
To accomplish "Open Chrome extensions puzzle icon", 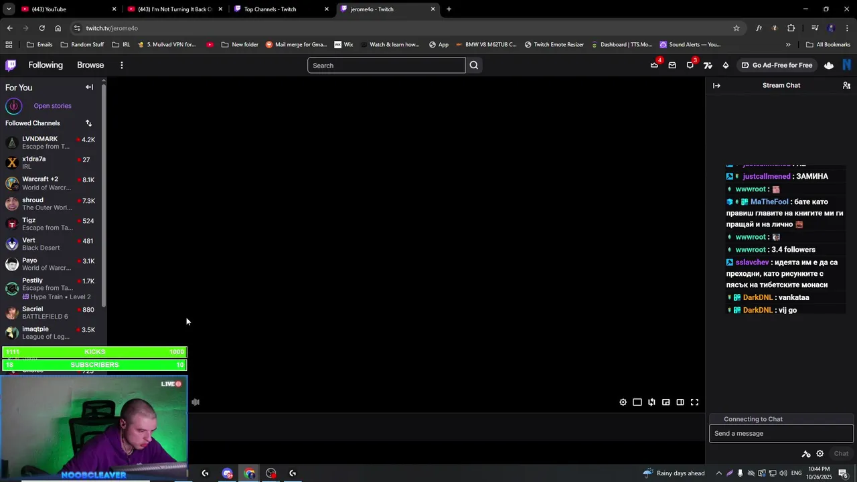I will pos(791,28).
